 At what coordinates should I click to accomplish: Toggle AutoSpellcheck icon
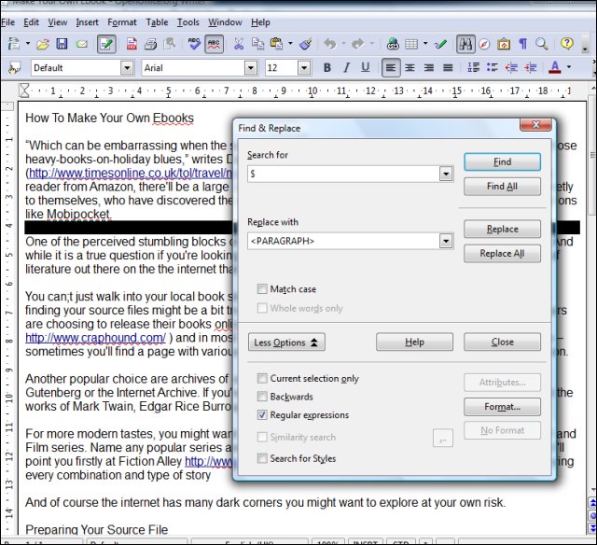pyautogui.click(x=214, y=45)
